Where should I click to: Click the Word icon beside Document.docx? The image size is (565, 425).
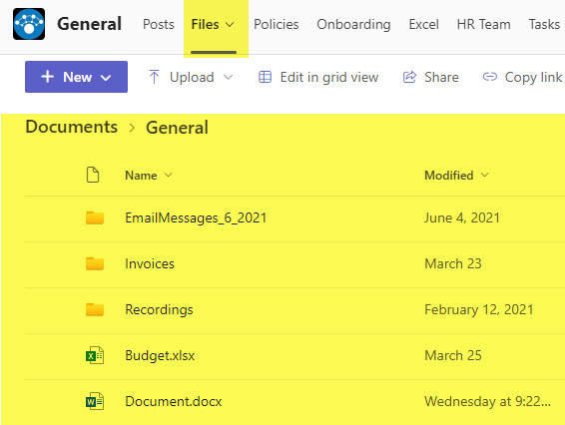(95, 401)
